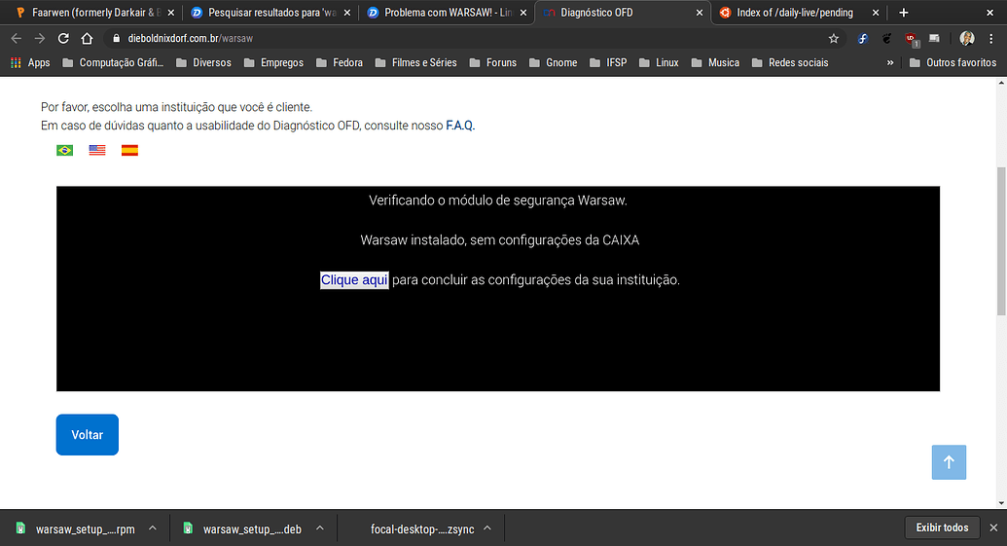The height and width of the screenshot is (546, 1007).
Task: Click the site padlock icon
Action: [x=116, y=39]
